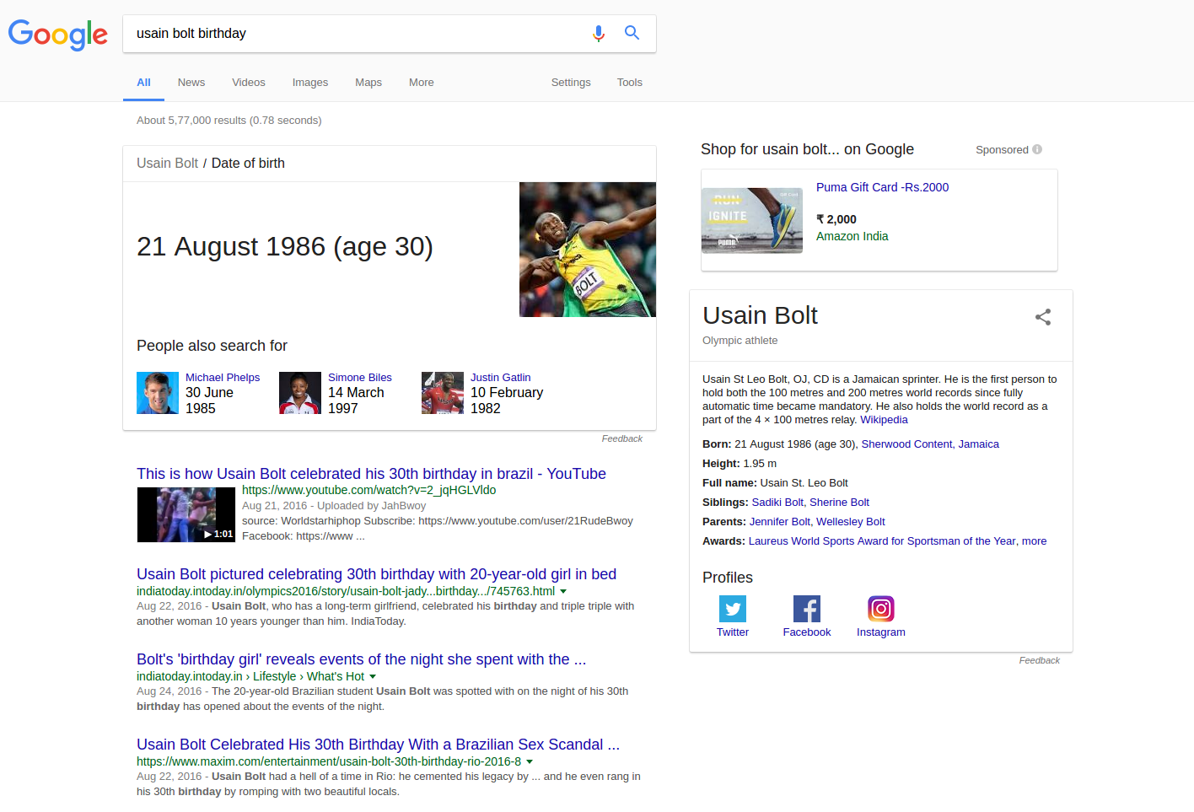The image size is (1194, 812).
Task: Share Usain Bolt knowledge panel
Action: [x=1043, y=317]
